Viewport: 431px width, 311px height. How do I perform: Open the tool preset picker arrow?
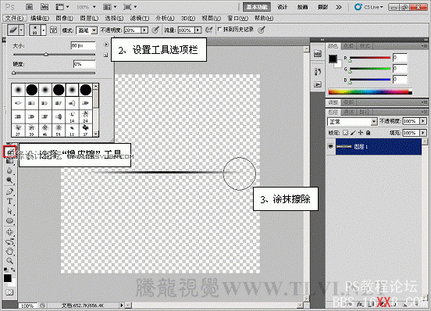point(21,30)
